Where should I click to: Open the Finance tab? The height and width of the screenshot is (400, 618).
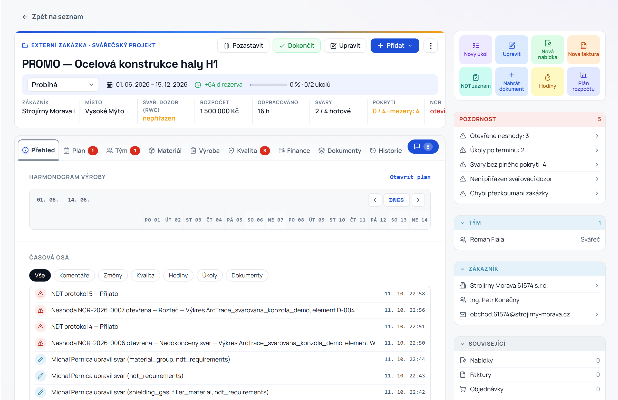click(x=294, y=151)
